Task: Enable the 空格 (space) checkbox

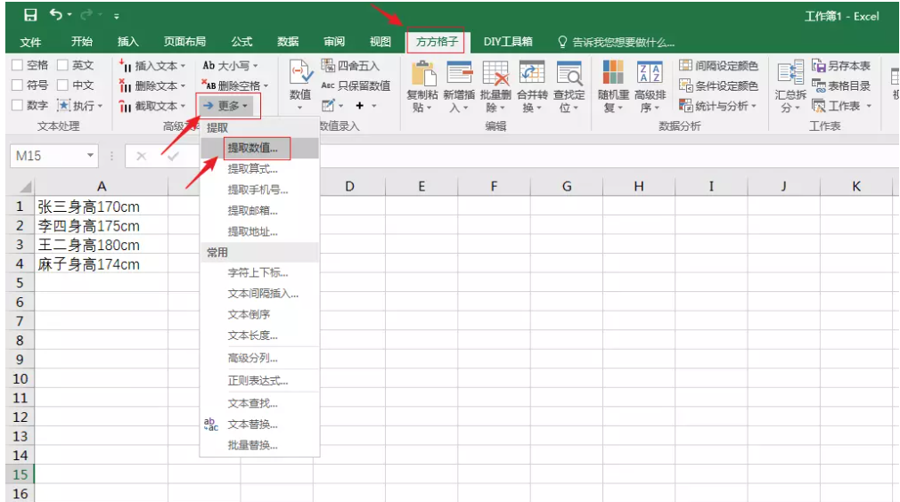Action: pyautogui.click(x=18, y=66)
